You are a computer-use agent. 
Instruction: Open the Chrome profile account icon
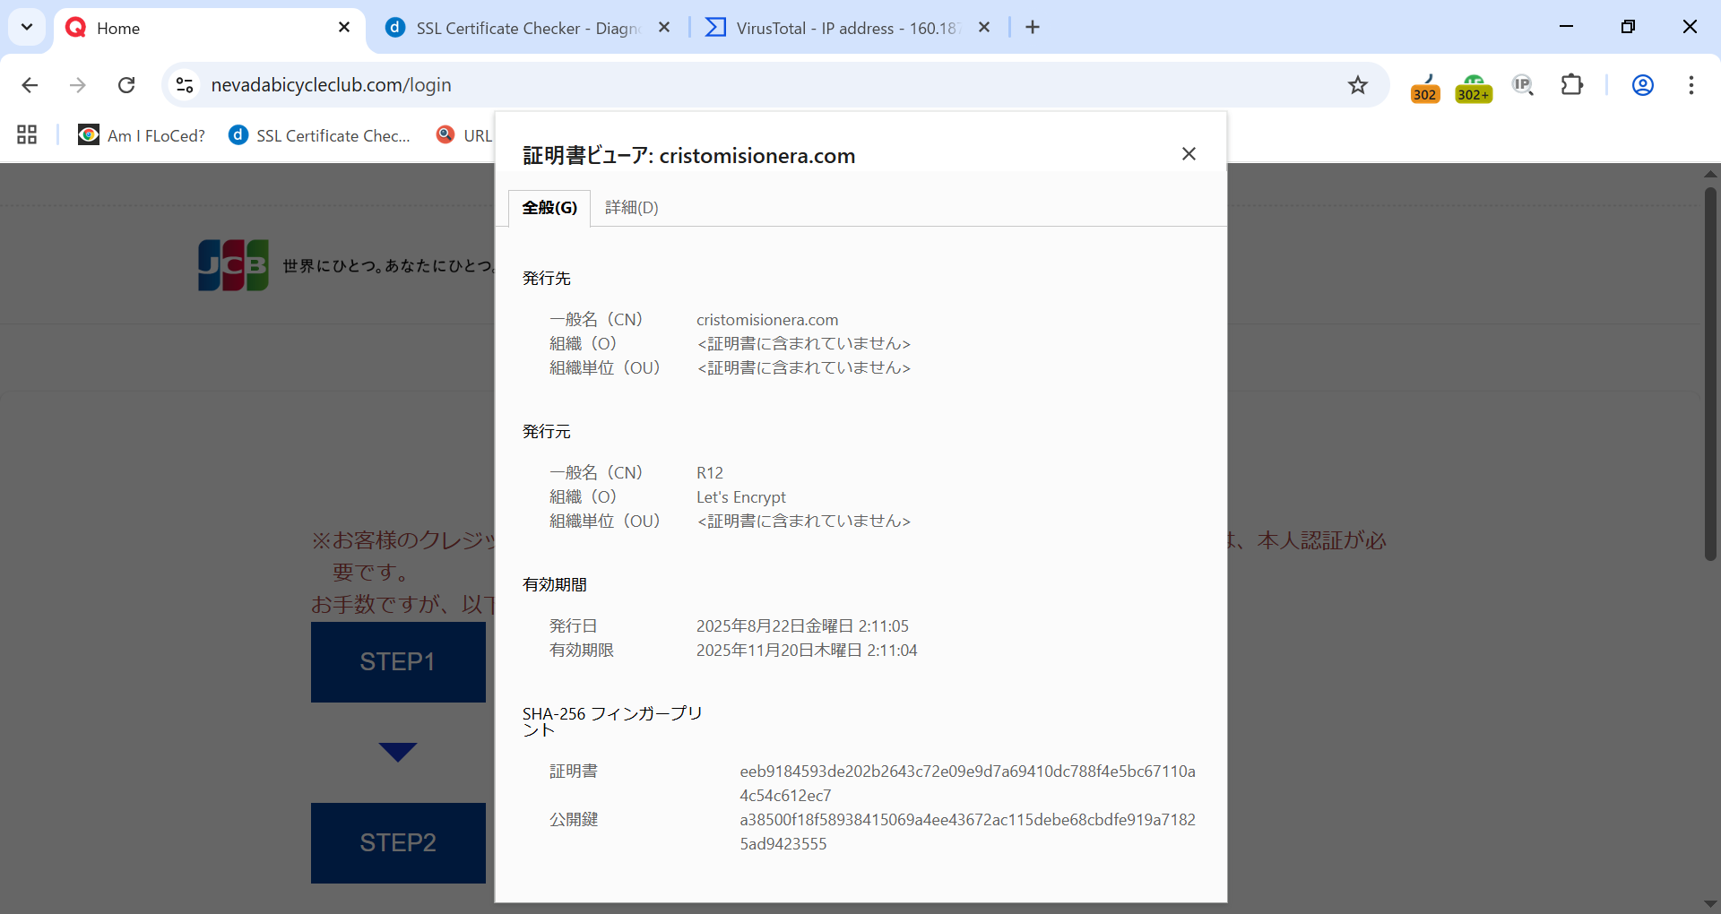pyautogui.click(x=1643, y=85)
